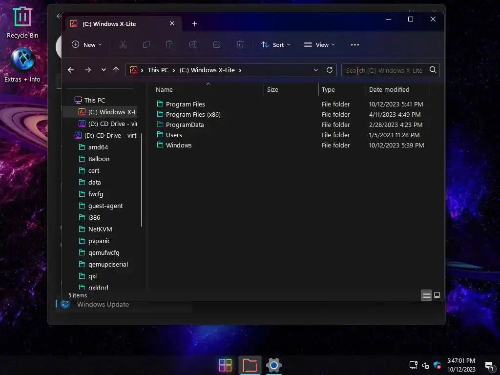The height and width of the screenshot is (375, 500).
Task: Open Recycle Bin on the desktop
Action: pos(22,22)
